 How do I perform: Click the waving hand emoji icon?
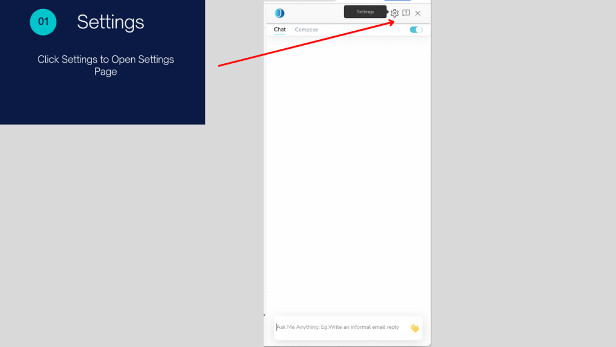coord(414,328)
